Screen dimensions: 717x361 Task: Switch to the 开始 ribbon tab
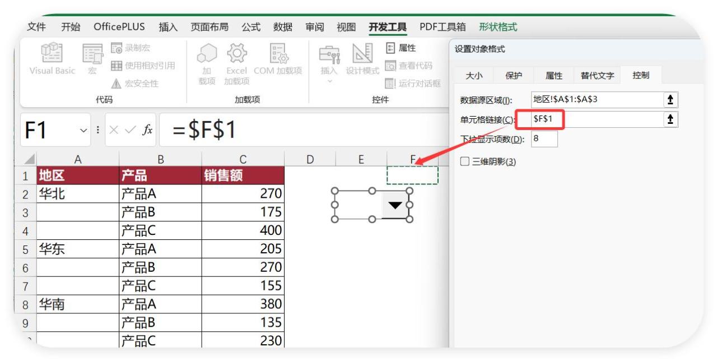pos(71,26)
